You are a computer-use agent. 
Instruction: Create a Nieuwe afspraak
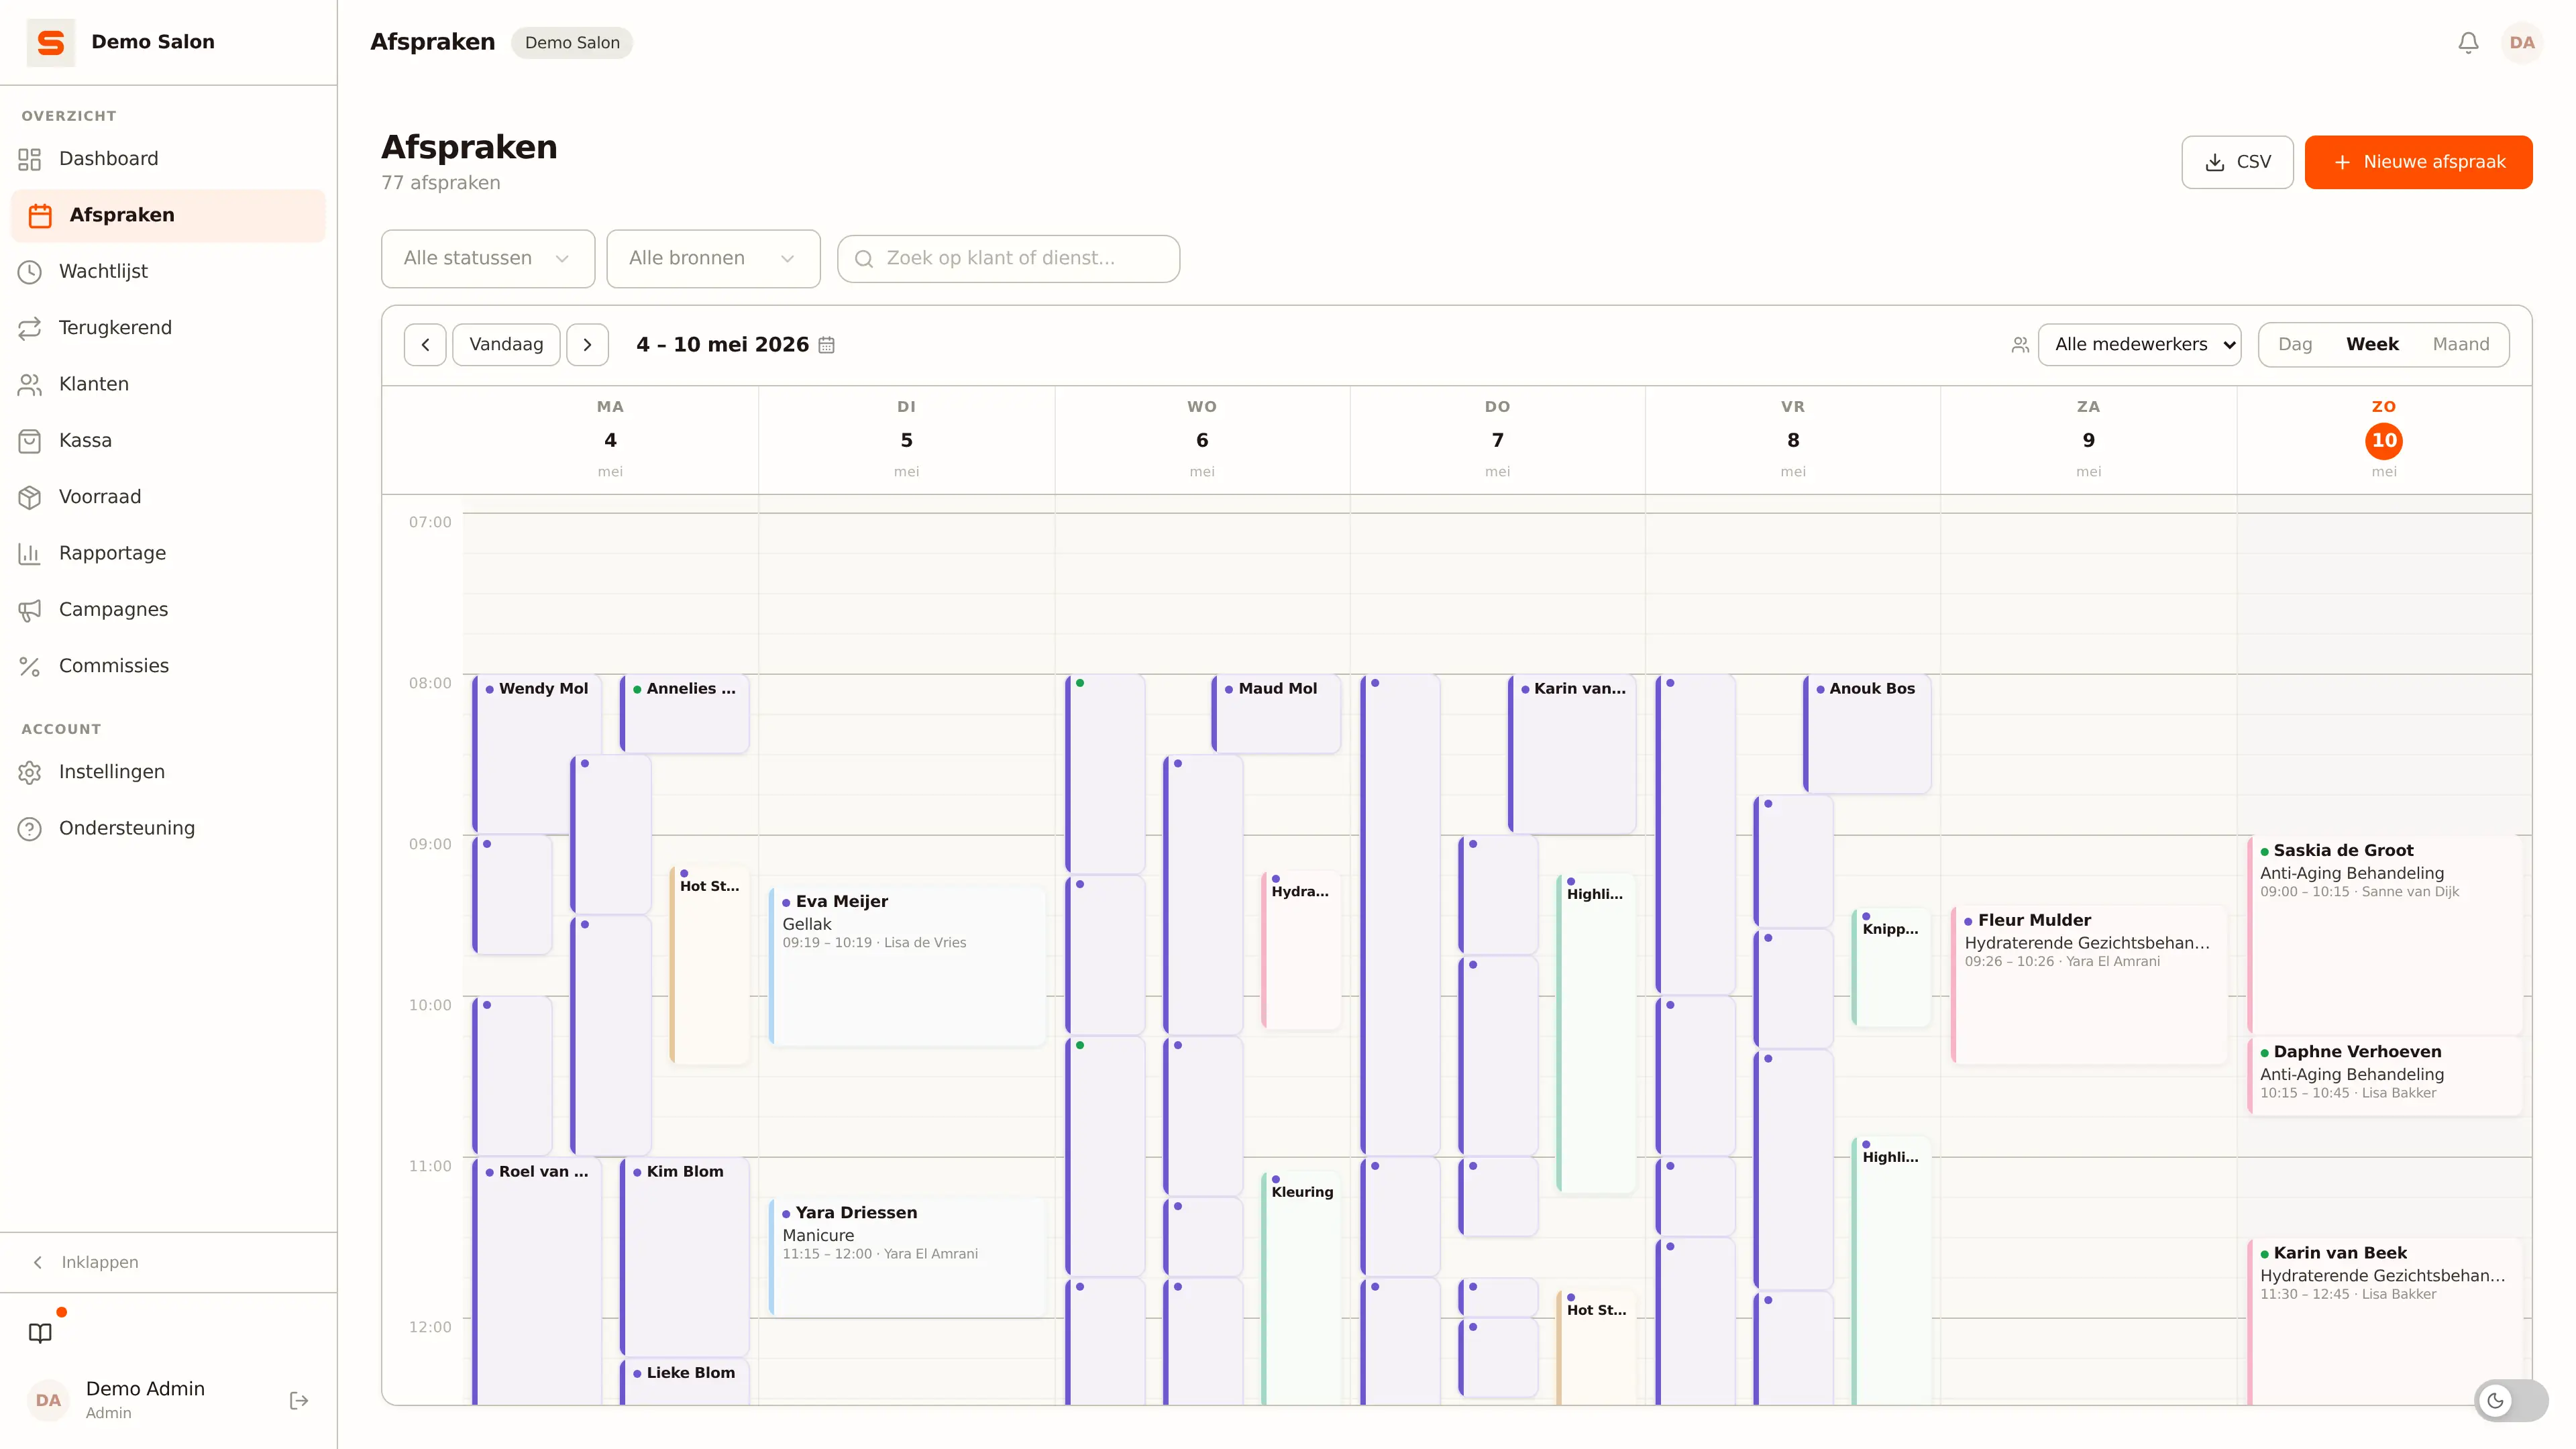[2418, 162]
